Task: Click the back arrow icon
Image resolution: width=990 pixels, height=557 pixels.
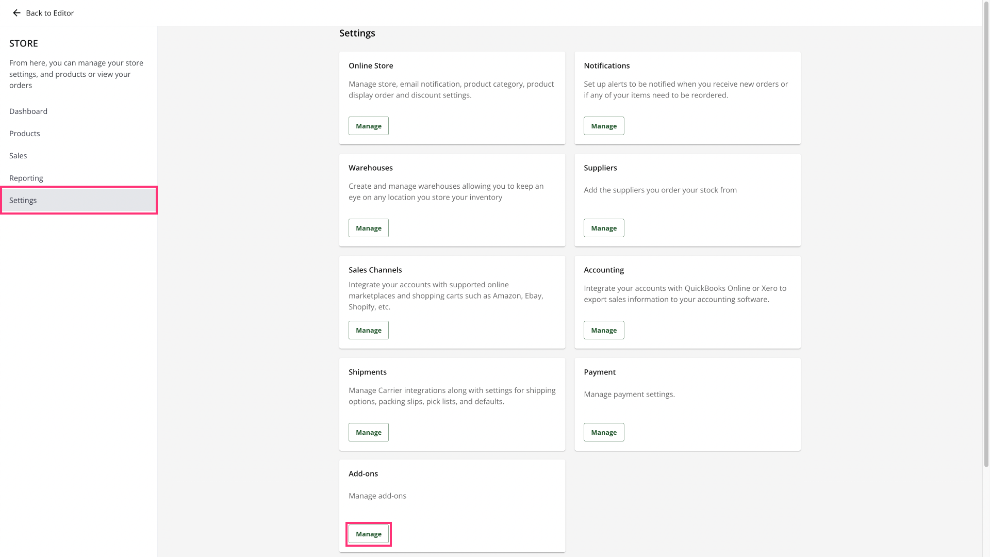Action: [x=16, y=13]
